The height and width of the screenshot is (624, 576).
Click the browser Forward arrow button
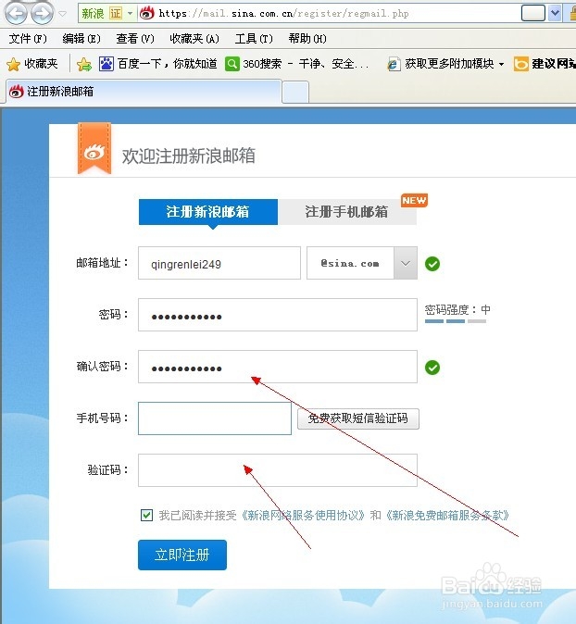[43, 14]
